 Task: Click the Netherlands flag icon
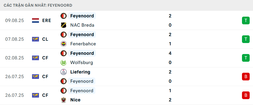tap(35, 20)
